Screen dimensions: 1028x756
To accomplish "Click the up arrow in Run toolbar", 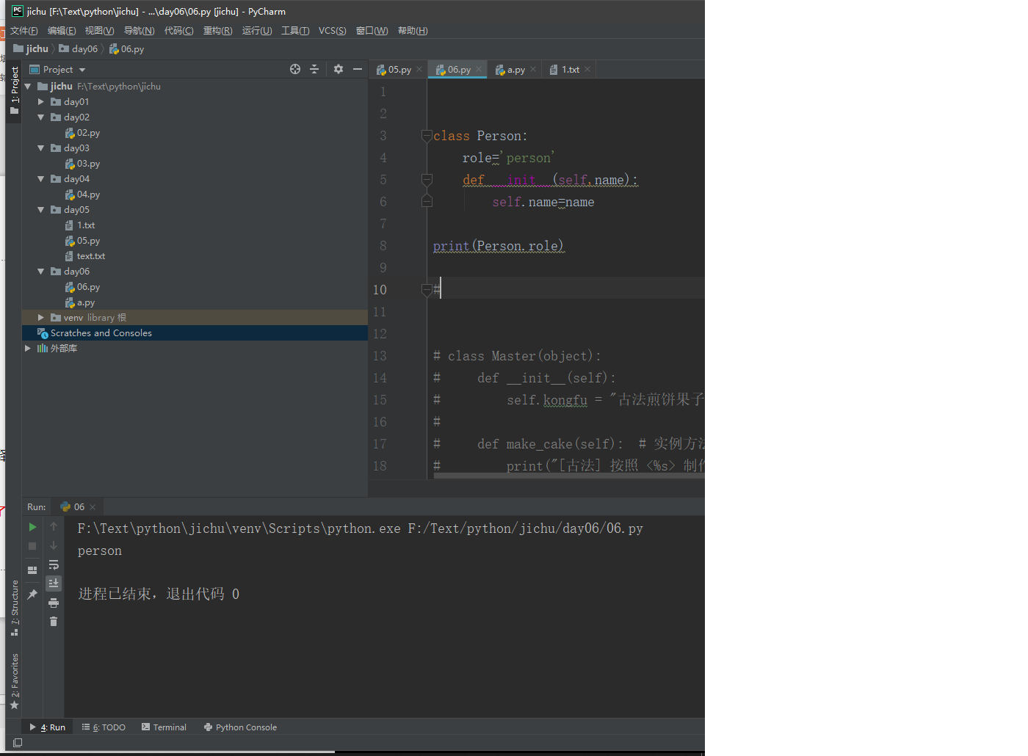I will [54, 526].
